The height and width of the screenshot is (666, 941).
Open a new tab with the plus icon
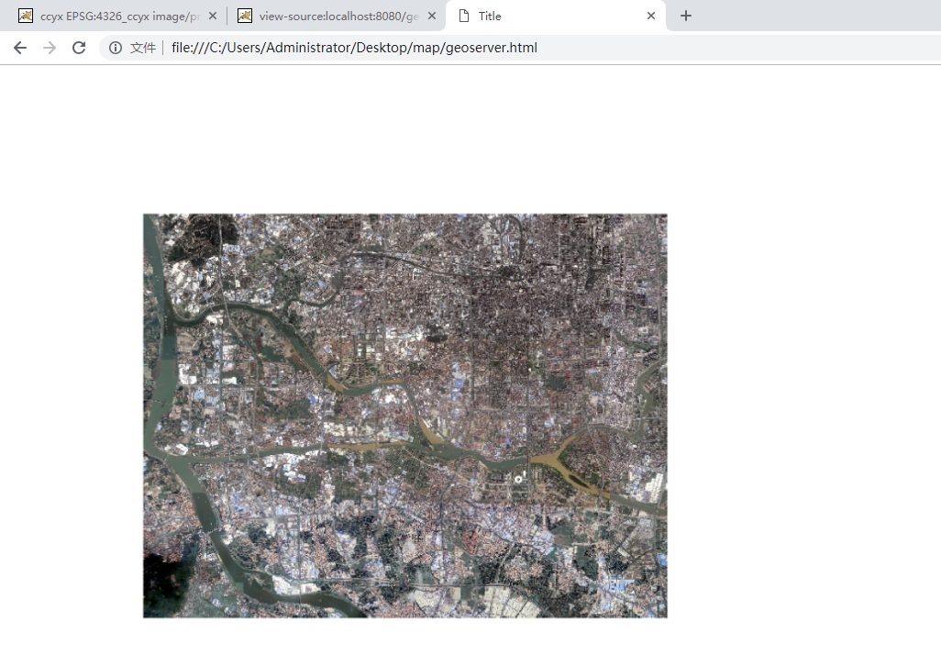(685, 16)
